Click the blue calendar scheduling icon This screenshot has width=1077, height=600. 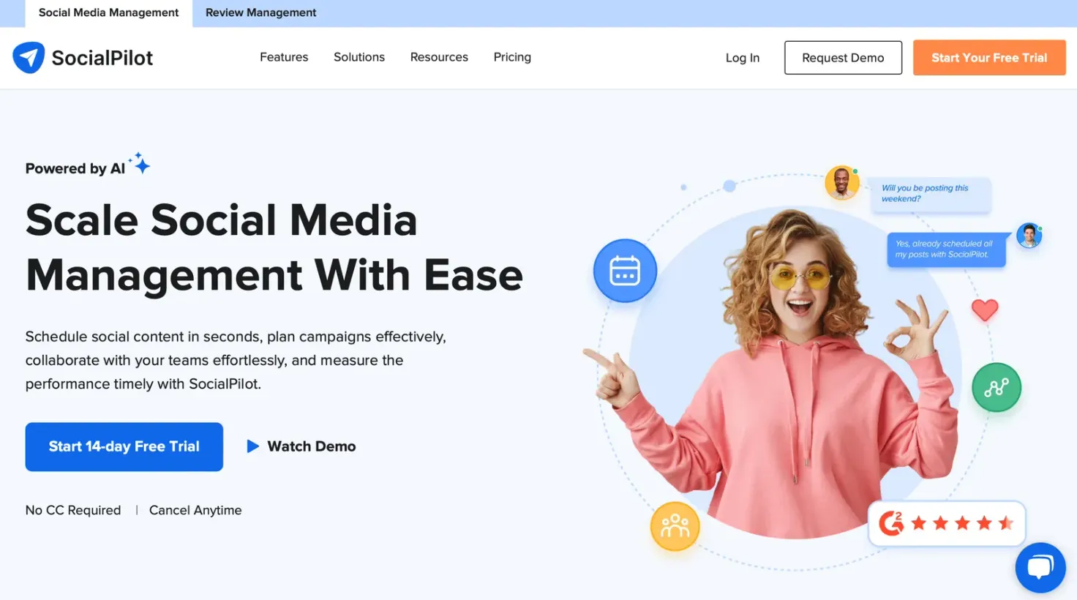(x=625, y=271)
